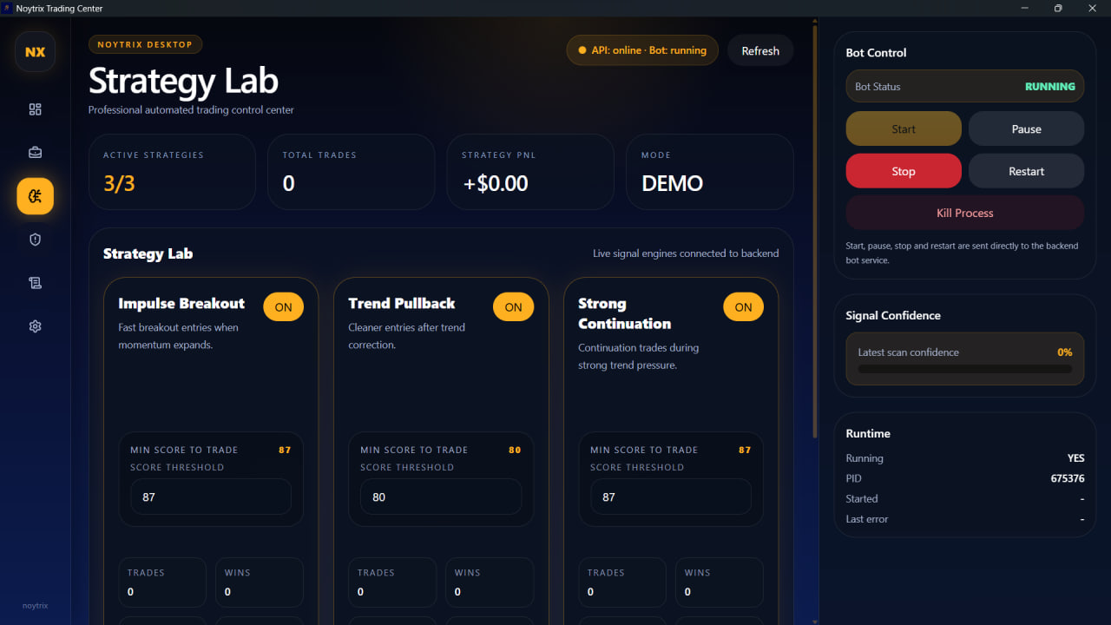Open the dashboard grid icon in sidebar
The width and height of the screenshot is (1111, 625).
click(x=36, y=109)
